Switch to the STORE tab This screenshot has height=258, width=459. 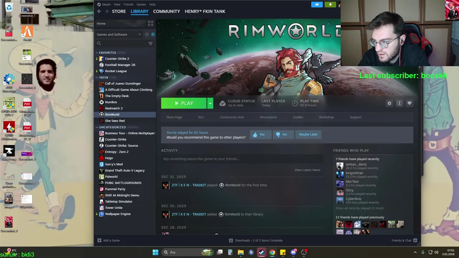click(119, 11)
